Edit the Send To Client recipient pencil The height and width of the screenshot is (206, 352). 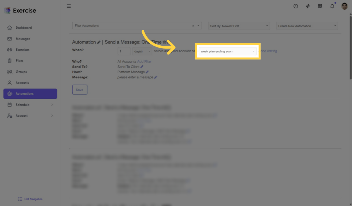[x=142, y=67]
